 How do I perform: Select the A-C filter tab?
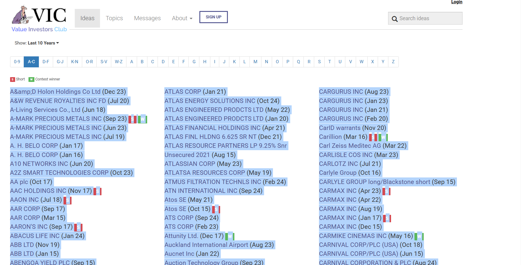(x=31, y=62)
